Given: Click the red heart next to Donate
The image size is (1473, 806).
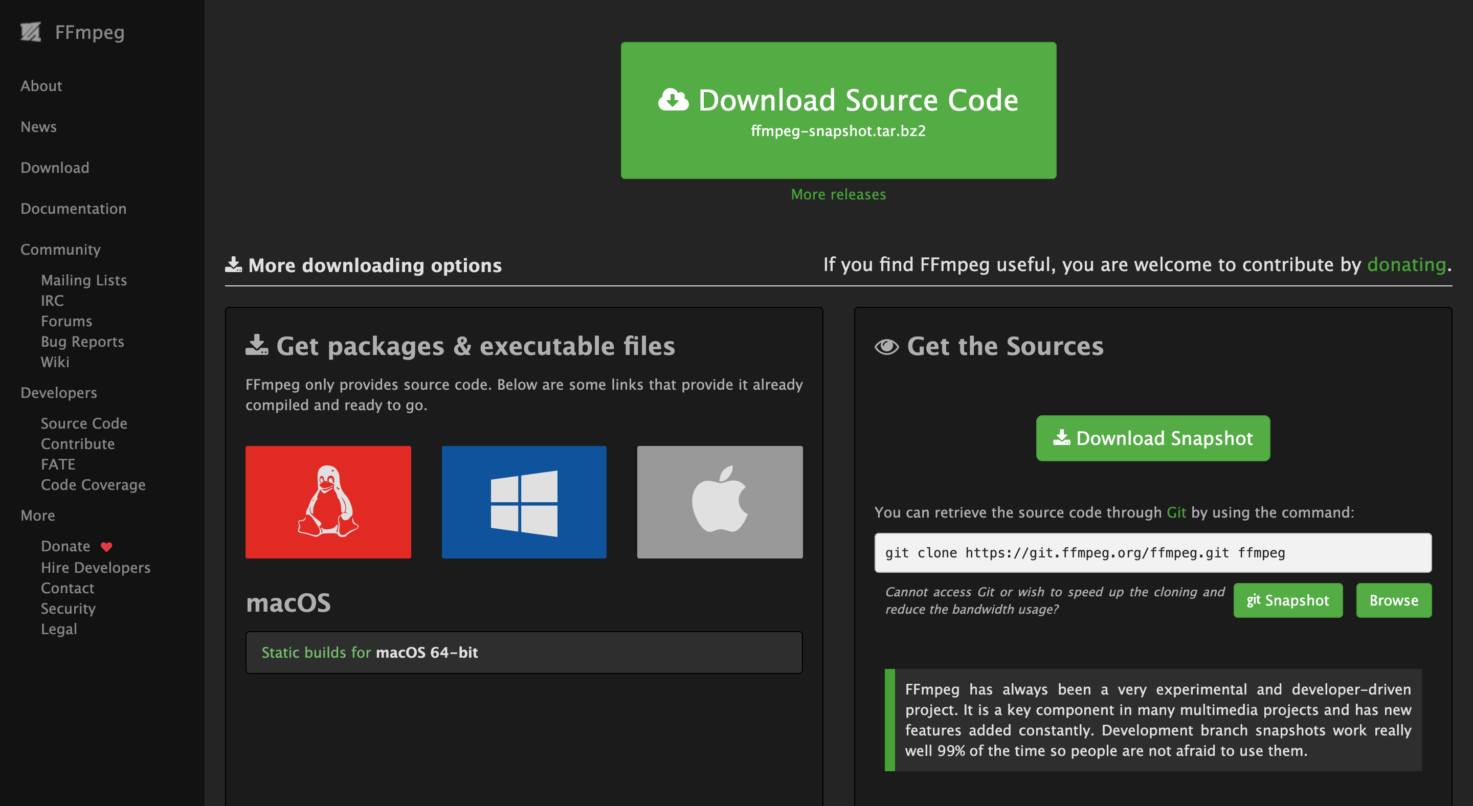Looking at the screenshot, I should pos(106,547).
